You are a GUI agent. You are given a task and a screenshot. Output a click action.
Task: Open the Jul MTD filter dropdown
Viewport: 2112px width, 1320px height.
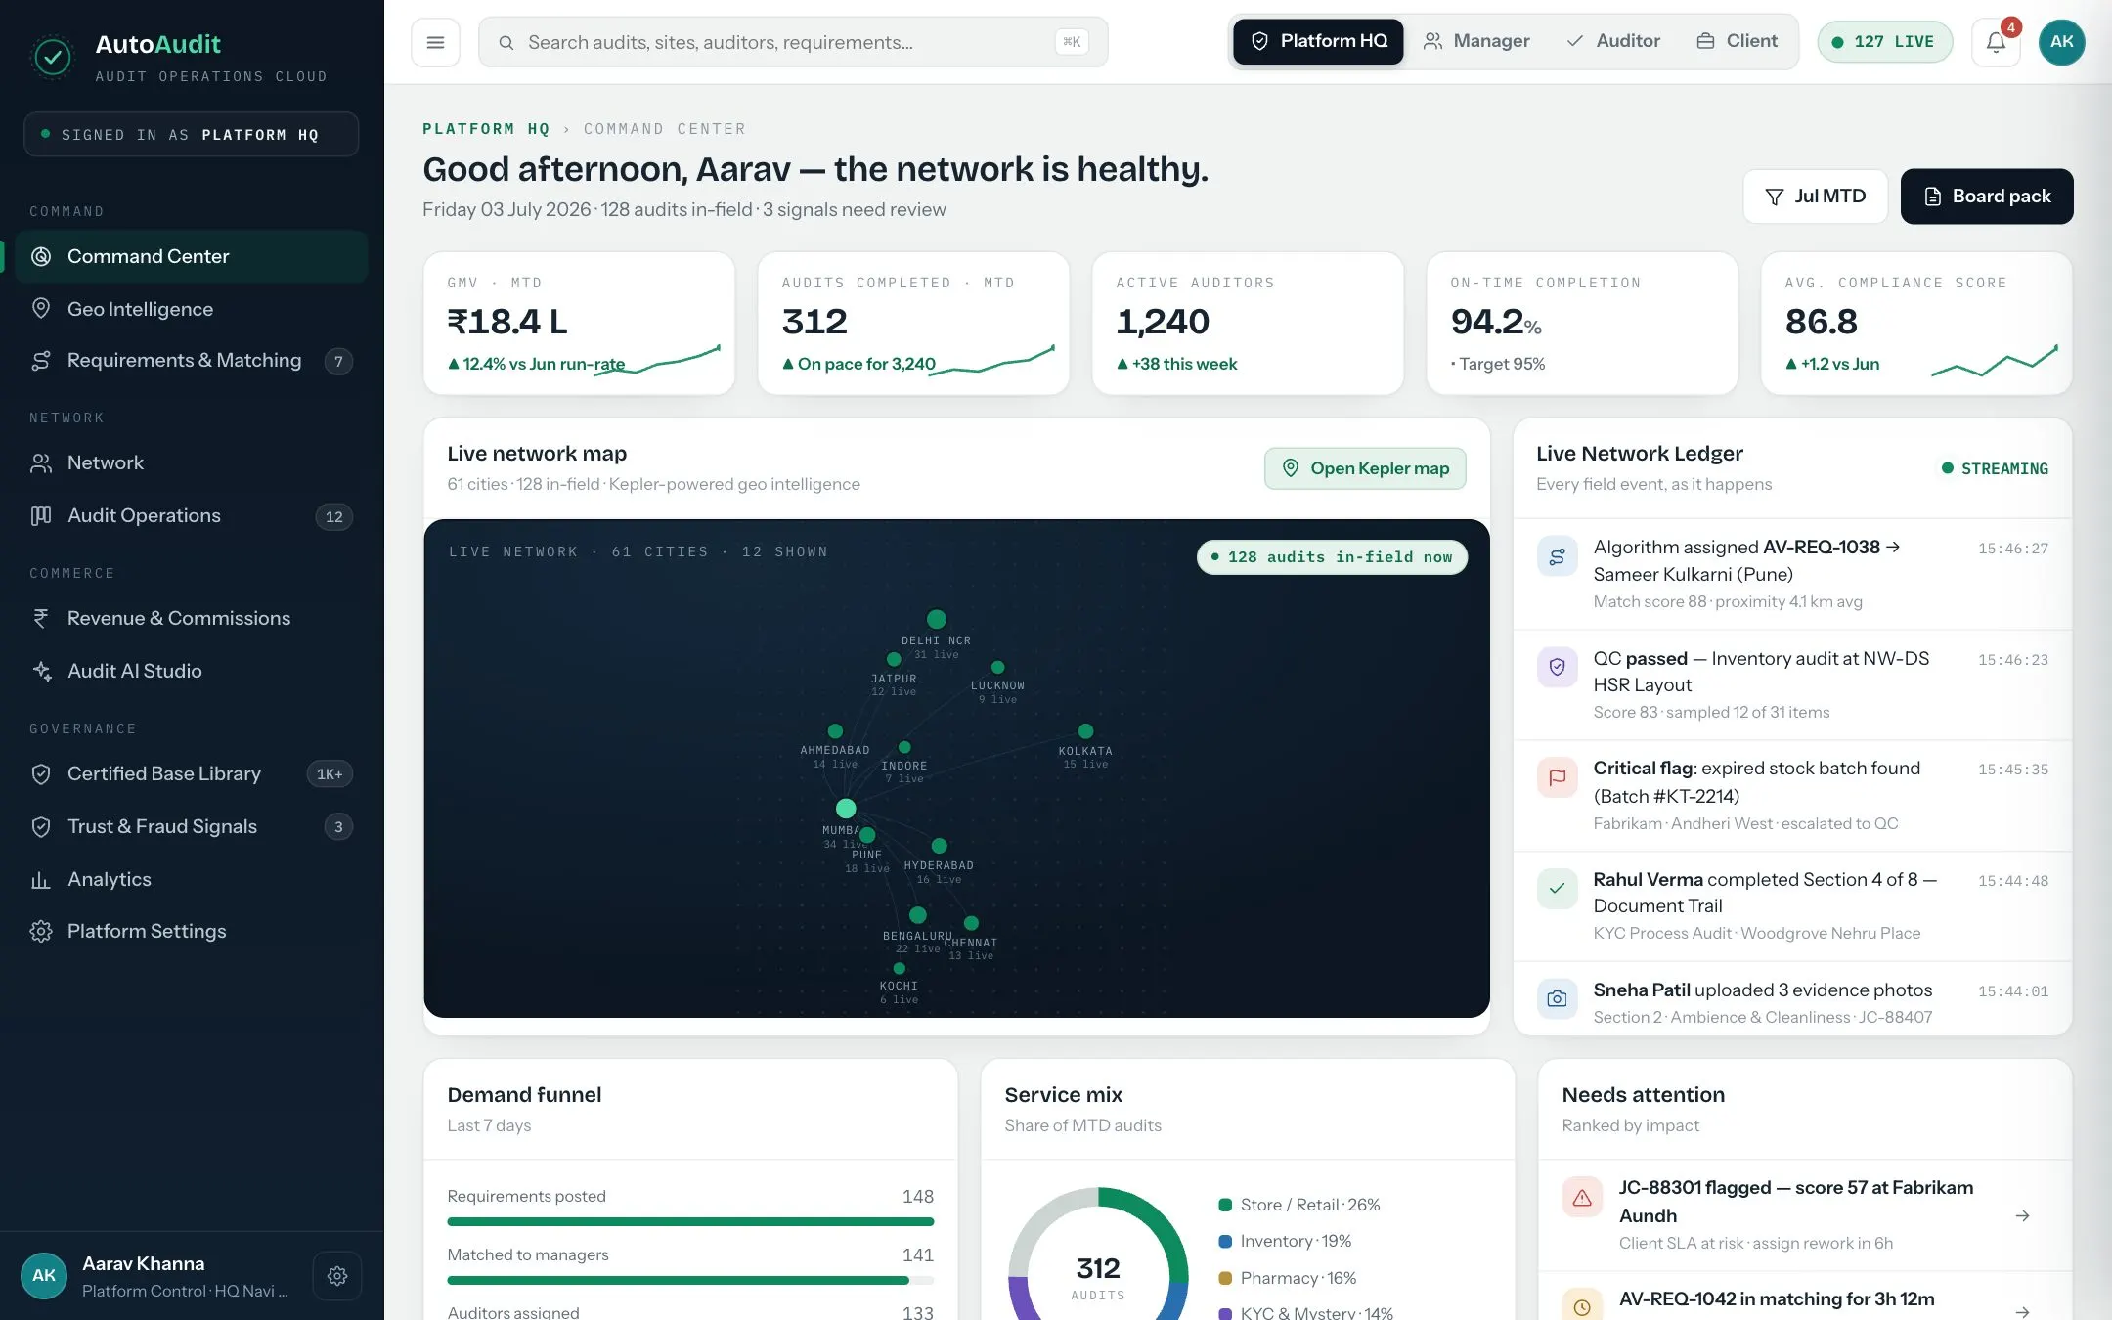click(x=1815, y=197)
